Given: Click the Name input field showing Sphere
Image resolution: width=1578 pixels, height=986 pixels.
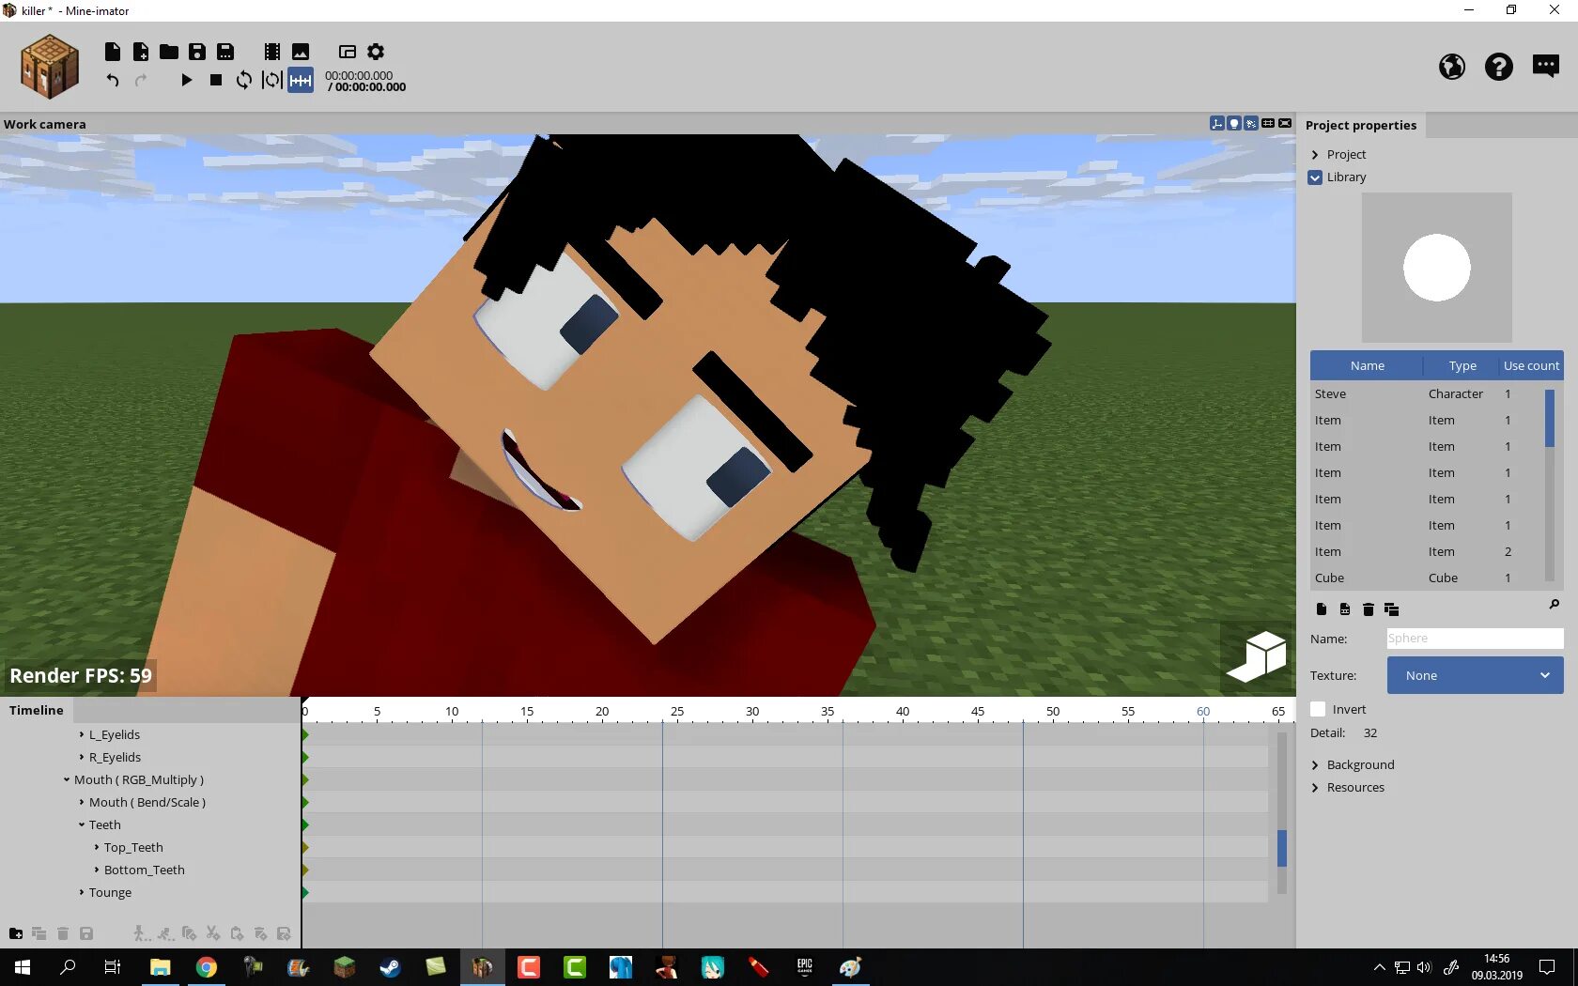Looking at the screenshot, I should click(x=1475, y=639).
